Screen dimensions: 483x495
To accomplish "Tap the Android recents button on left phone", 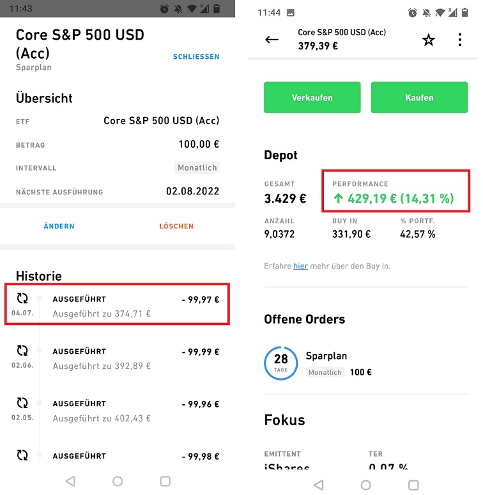I will [x=165, y=481].
